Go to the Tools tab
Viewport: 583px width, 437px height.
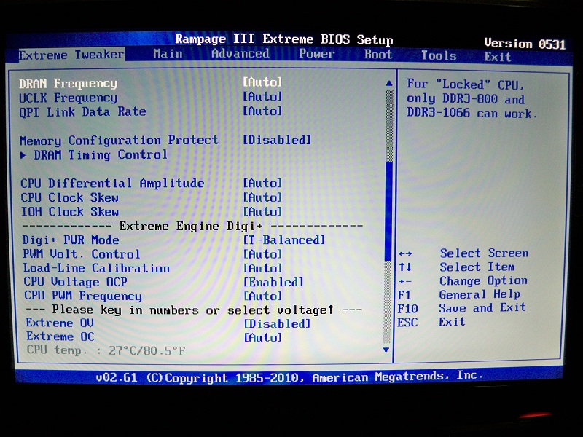coord(439,55)
